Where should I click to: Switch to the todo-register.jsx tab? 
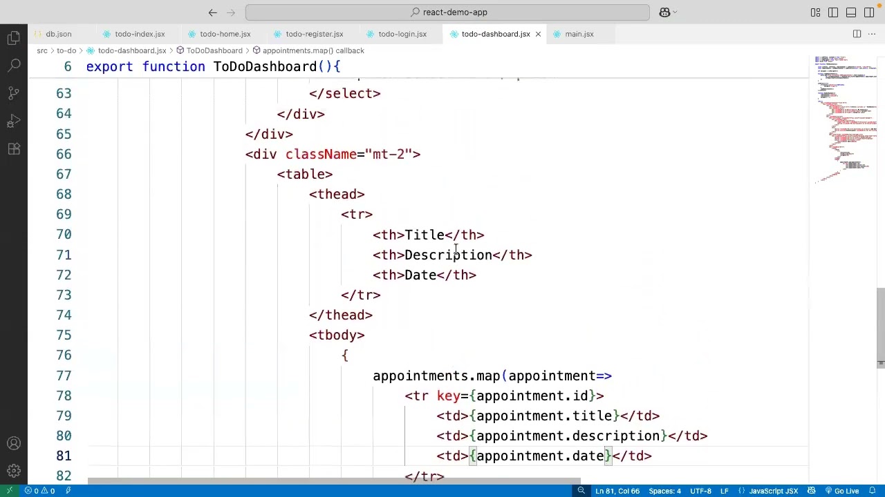tap(314, 34)
